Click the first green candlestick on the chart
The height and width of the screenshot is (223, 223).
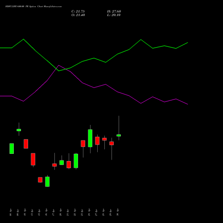coord(12,149)
